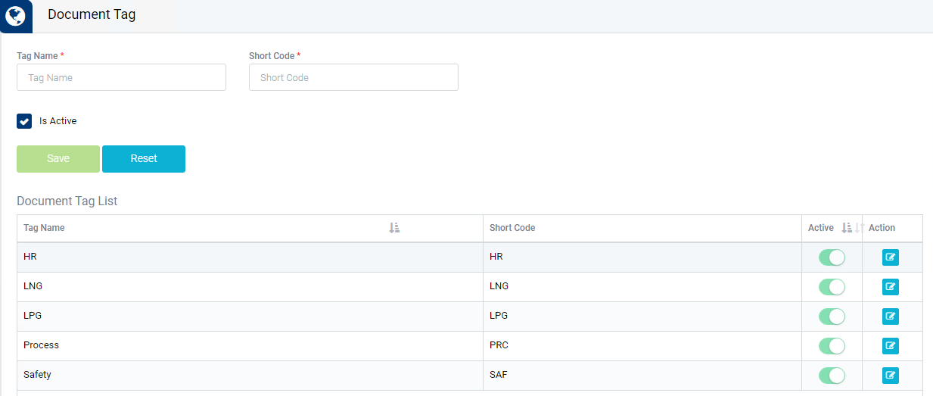Edit the Safety tag row
Image resolution: width=933 pixels, height=396 pixels.
pyautogui.click(x=890, y=376)
